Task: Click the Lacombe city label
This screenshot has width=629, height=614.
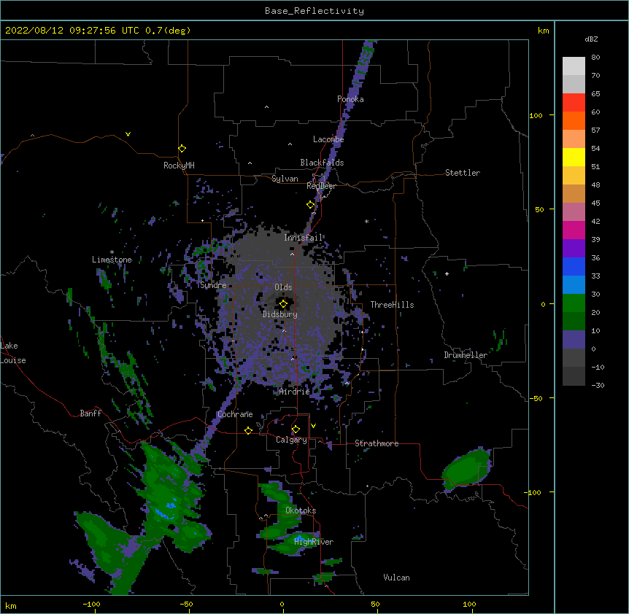Action: tap(328, 139)
